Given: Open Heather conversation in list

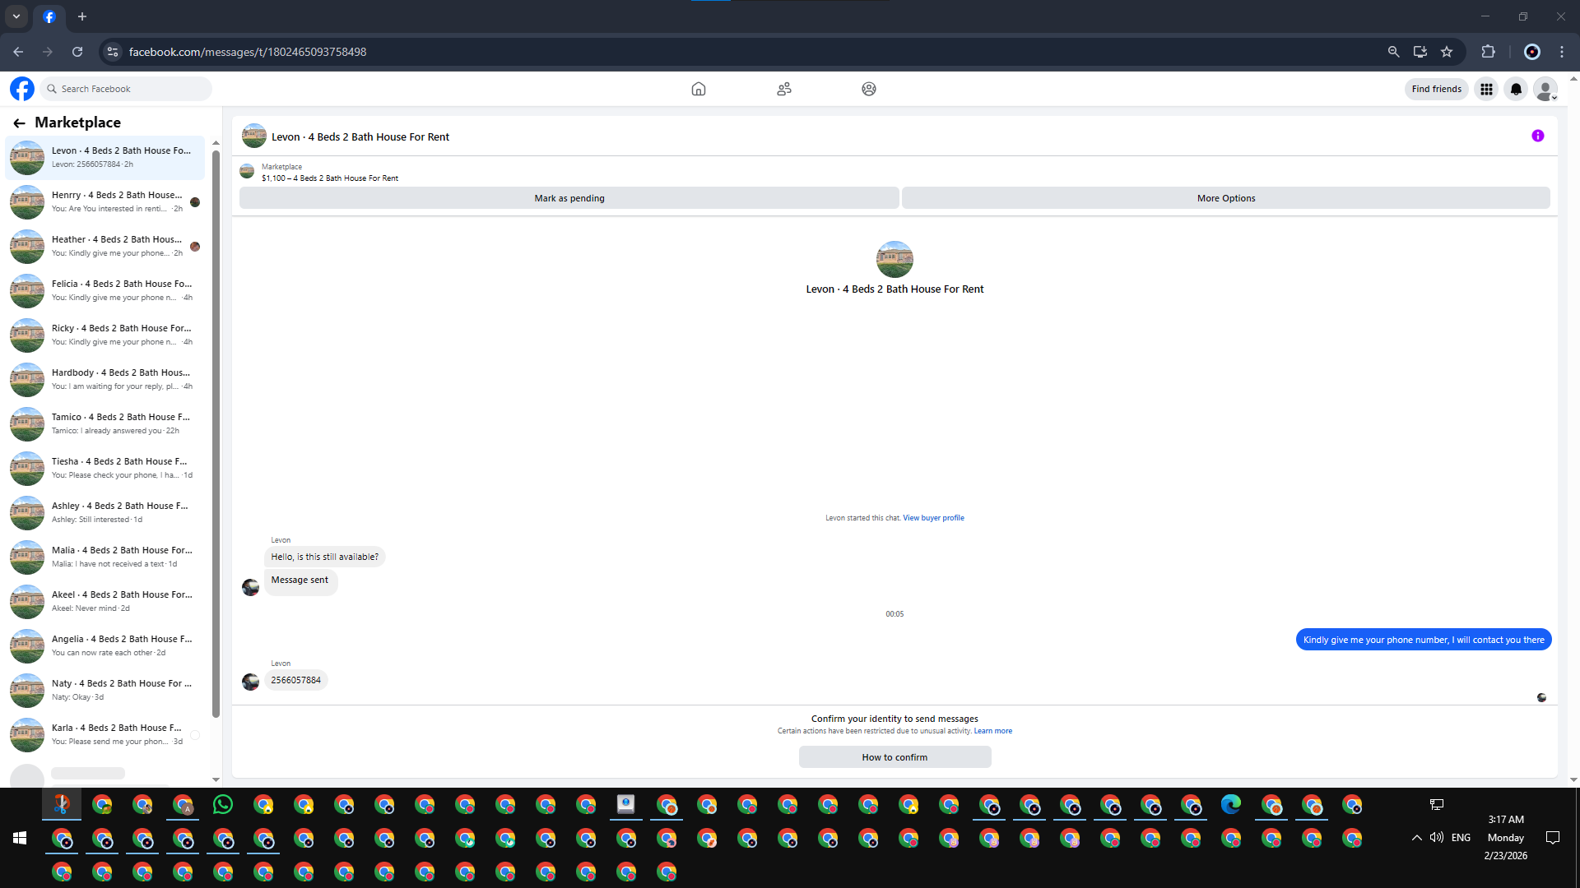Looking at the screenshot, I should tap(105, 247).
